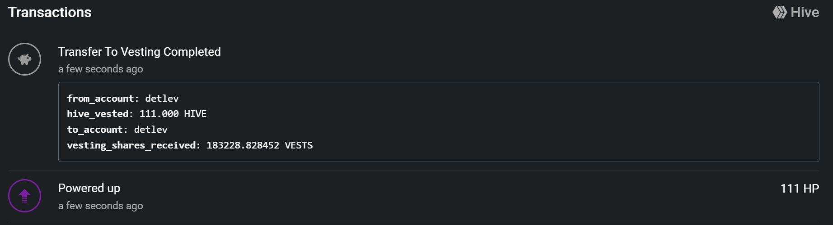The width and height of the screenshot is (833, 225).
Task: Click timestamp under Transfer To Vesting Completed
Action: (x=100, y=69)
